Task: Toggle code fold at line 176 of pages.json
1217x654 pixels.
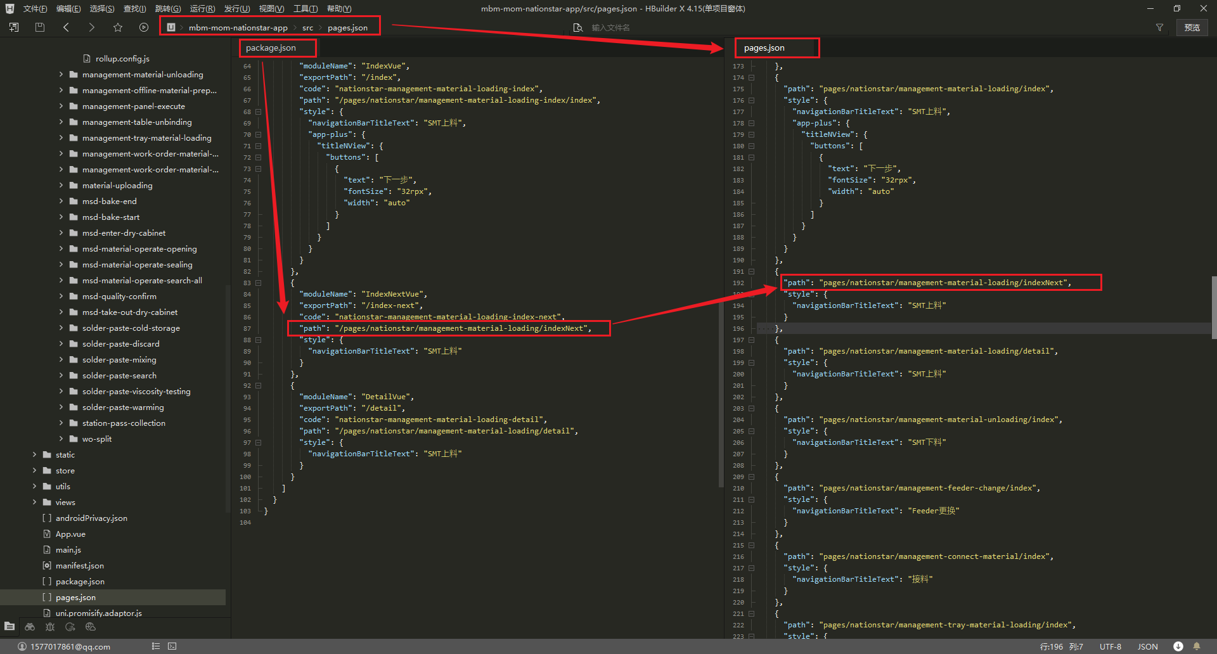Action: (x=751, y=100)
